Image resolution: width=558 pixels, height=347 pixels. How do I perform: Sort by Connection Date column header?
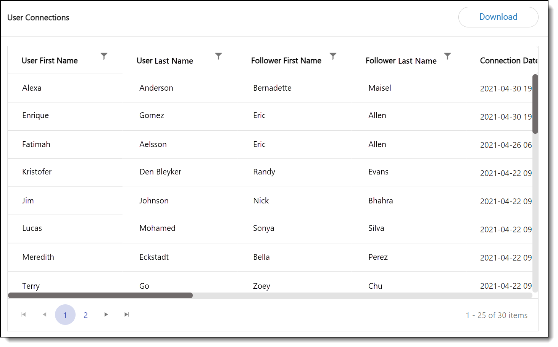click(509, 61)
